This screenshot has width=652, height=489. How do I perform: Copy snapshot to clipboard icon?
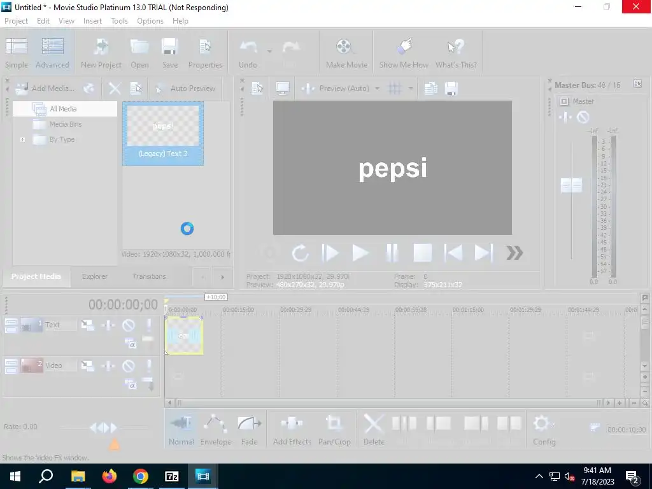click(x=431, y=88)
